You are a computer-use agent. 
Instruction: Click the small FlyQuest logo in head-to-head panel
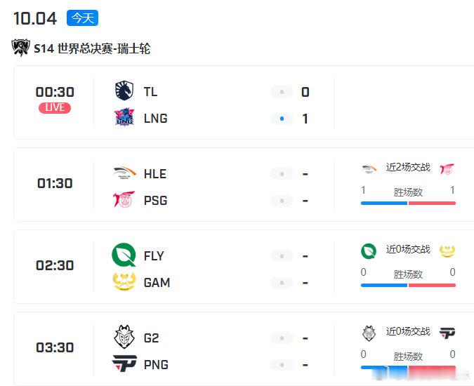click(369, 251)
